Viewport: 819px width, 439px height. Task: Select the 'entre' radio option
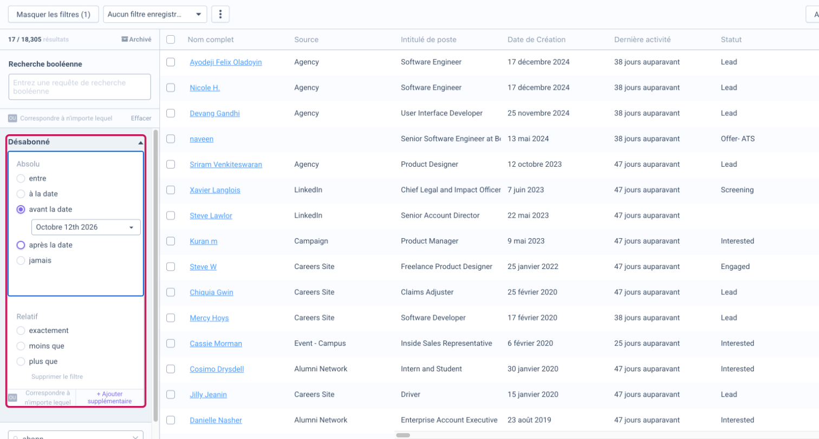[21, 179]
